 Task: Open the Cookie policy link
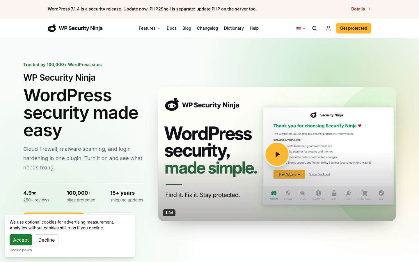click(x=21, y=250)
